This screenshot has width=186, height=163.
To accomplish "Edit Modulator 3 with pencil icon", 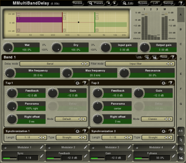I will point(129,147).
